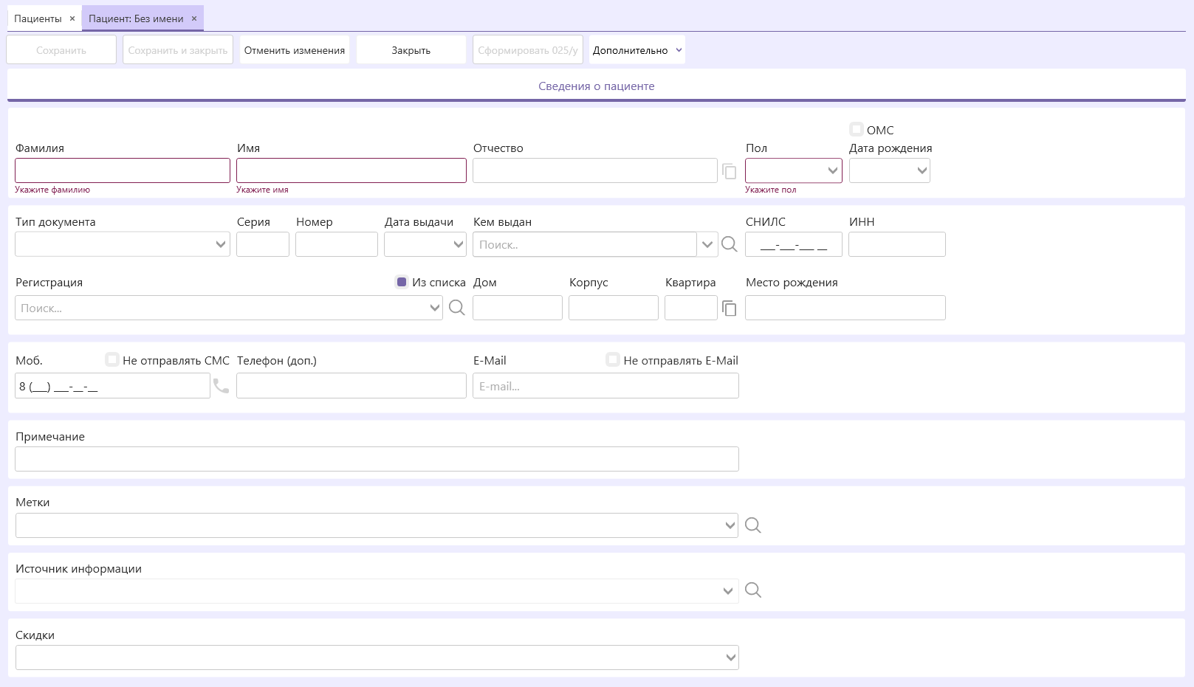Click Сформировать 025/у button

pyautogui.click(x=528, y=50)
